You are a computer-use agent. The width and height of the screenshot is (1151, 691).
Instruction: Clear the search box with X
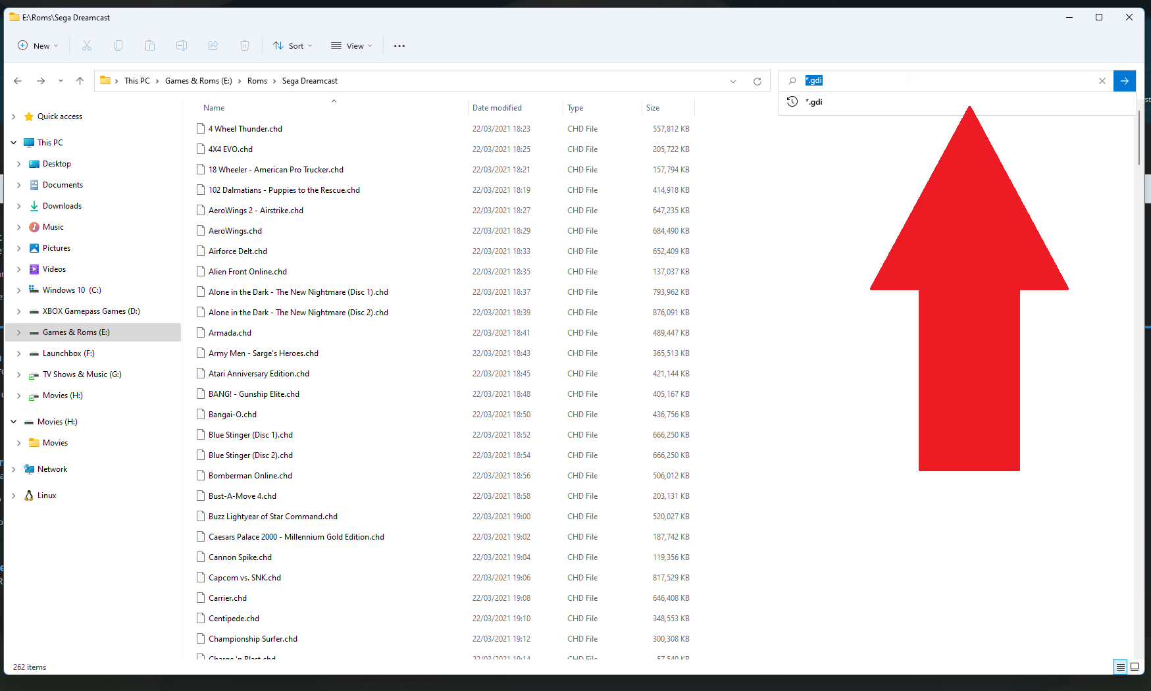(x=1102, y=81)
